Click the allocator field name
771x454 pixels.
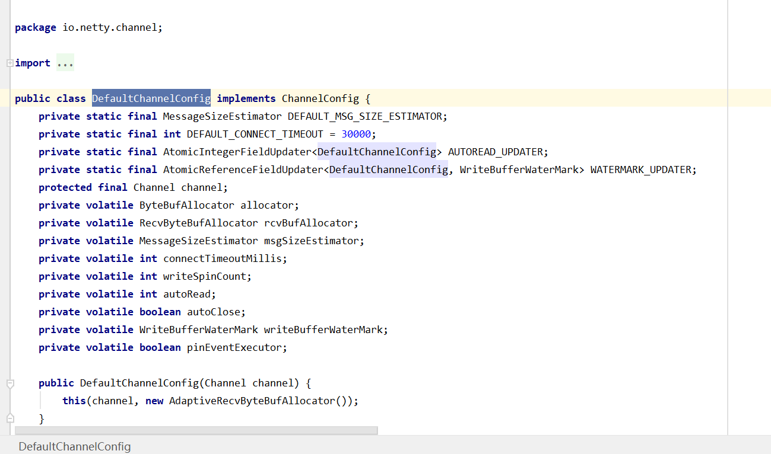(267, 205)
